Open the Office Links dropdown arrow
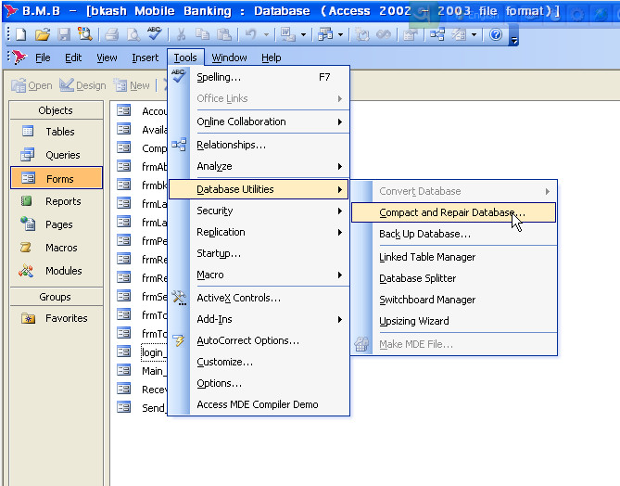The height and width of the screenshot is (486, 620). 303,35
